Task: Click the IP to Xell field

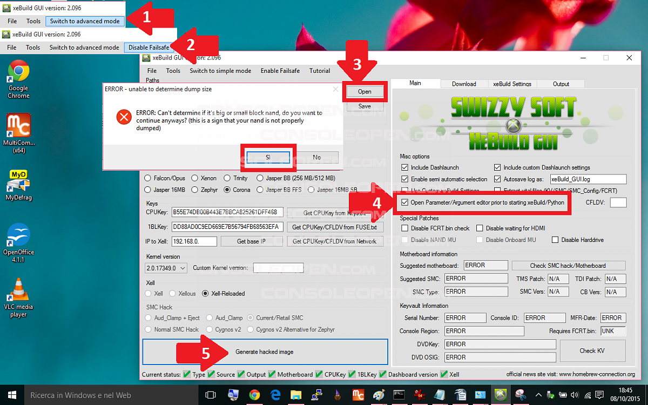Action: pos(193,241)
